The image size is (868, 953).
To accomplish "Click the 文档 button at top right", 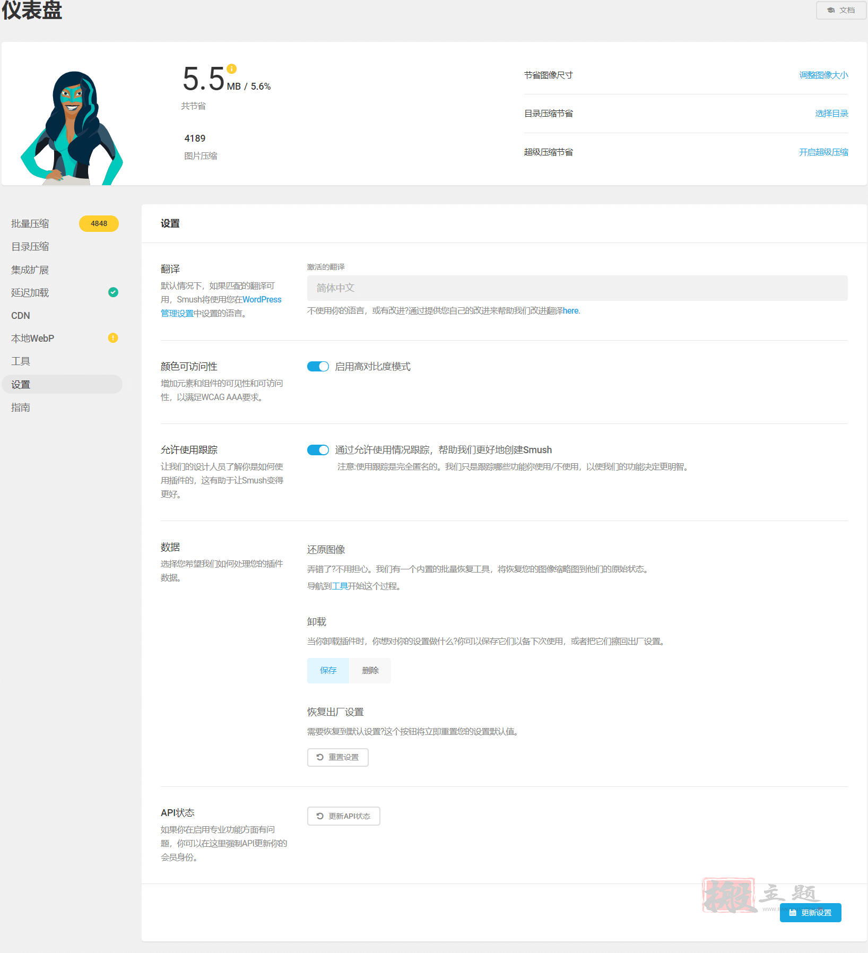I will click(841, 10).
